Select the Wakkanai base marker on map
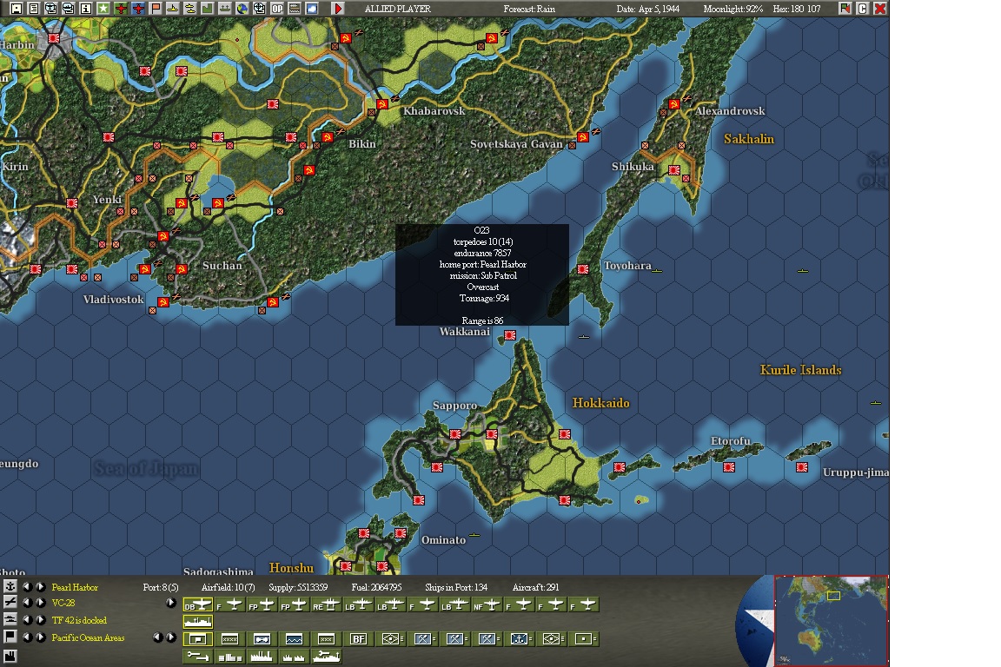The width and height of the screenshot is (1001, 667). pyautogui.click(x=510, y=335)
